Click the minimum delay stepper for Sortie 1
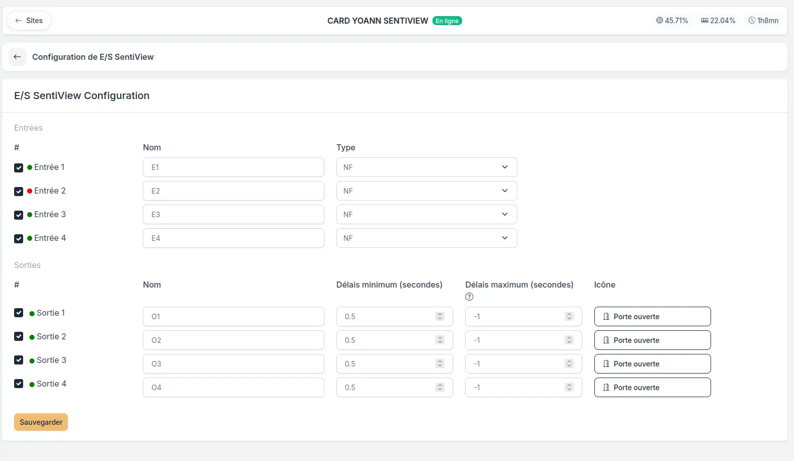This screenshot has width=794, height=461. (440, 316)
